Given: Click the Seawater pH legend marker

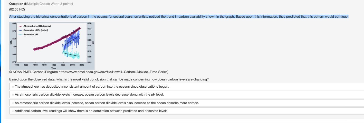Looking at the screenshot, I should point(20,34).
